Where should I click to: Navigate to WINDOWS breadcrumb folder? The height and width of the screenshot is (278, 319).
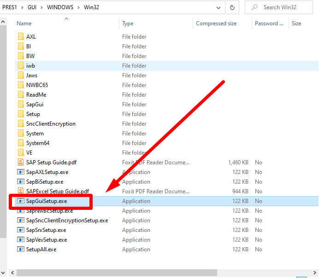[60, 7]
